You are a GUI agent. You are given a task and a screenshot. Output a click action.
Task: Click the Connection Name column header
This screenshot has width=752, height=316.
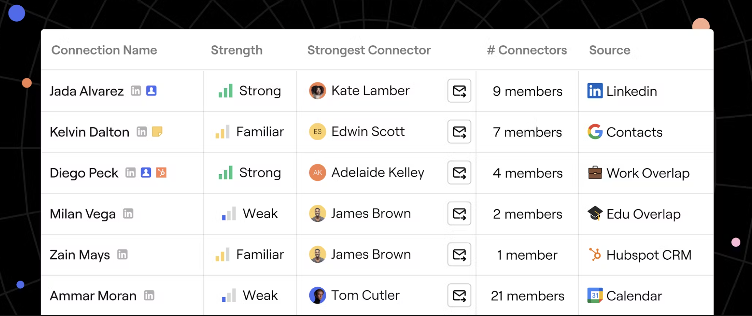[x=104, y=50]
